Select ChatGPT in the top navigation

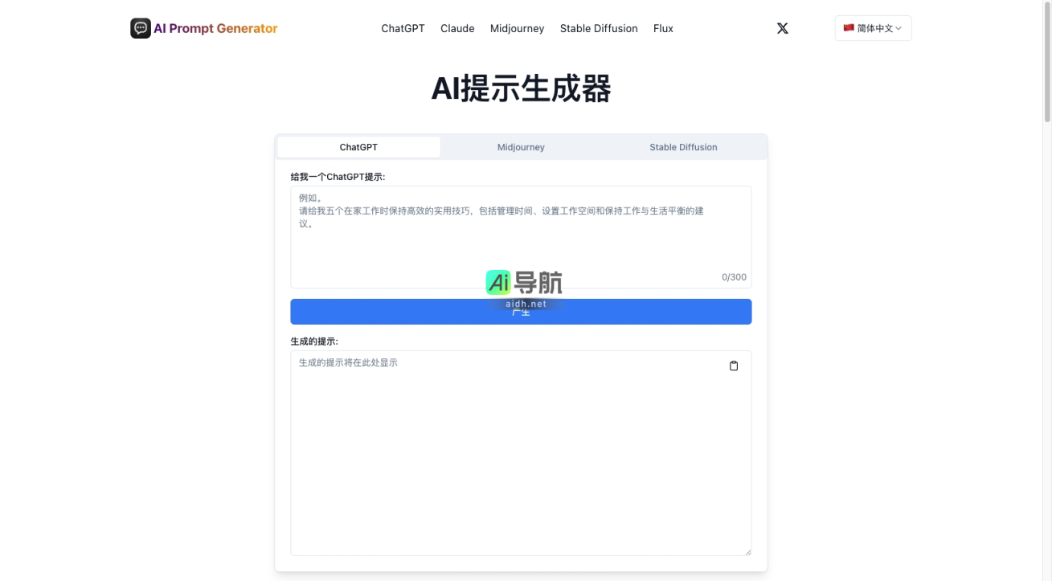pos(403,28)
